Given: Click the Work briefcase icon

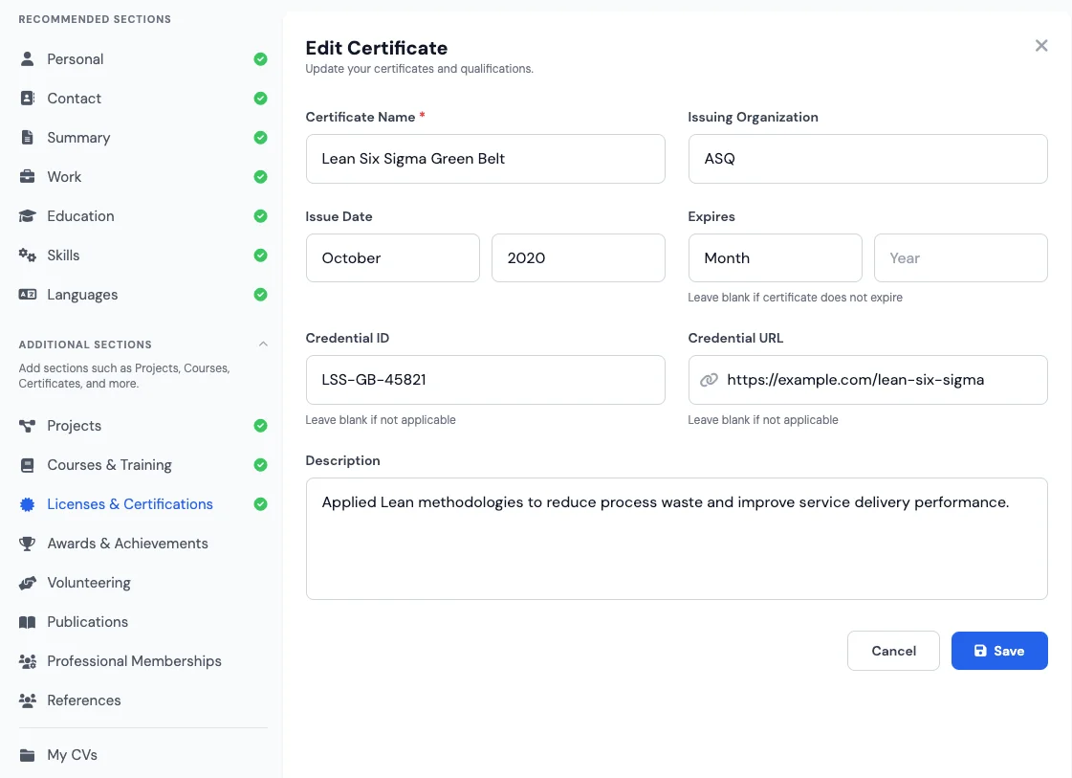Looking at the screenshot, I should (x=28, y=176).
